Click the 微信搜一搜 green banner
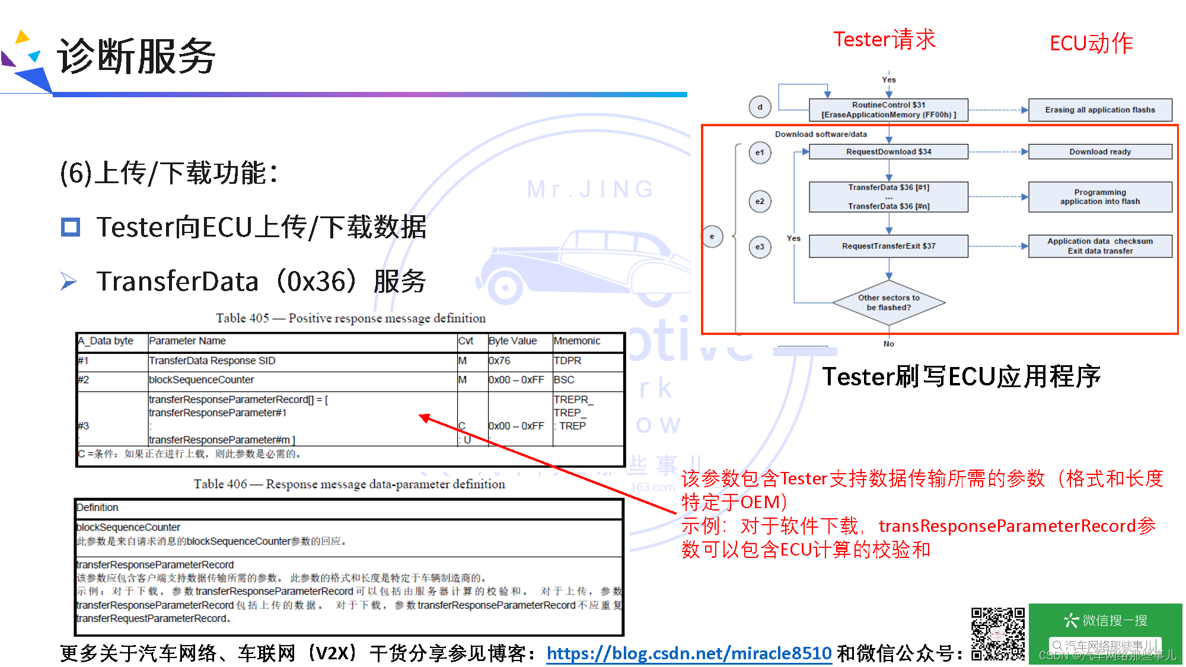 (1105, 620)
